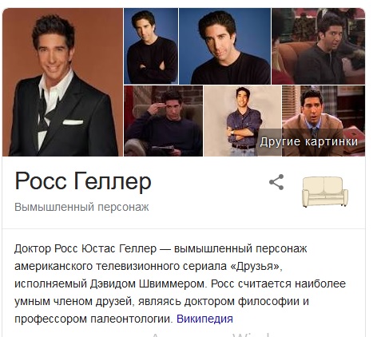Image resolution: width=377 pixels, height=337 pixels.
Task: Open Другие картинки overlay
Action: pyautogui.click(x=309, y=141)
